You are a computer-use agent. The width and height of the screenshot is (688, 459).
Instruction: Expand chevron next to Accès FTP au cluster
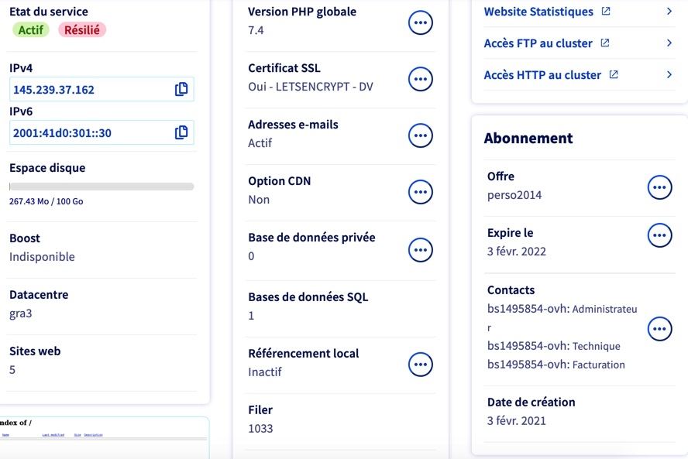669,43
